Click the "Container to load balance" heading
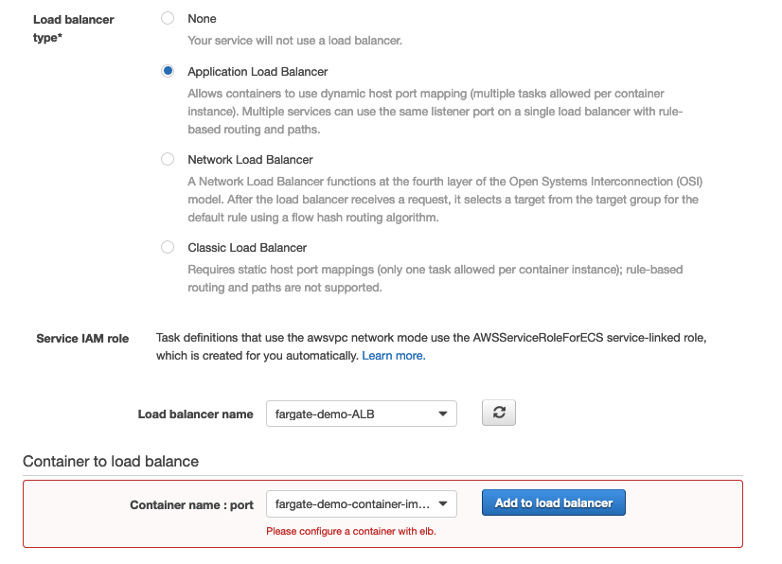 pyautogui.click(x=111, y=462)
